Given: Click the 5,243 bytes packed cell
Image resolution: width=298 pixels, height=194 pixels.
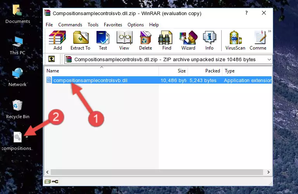Looking at the screenshot, I should [x=203, y=81].
